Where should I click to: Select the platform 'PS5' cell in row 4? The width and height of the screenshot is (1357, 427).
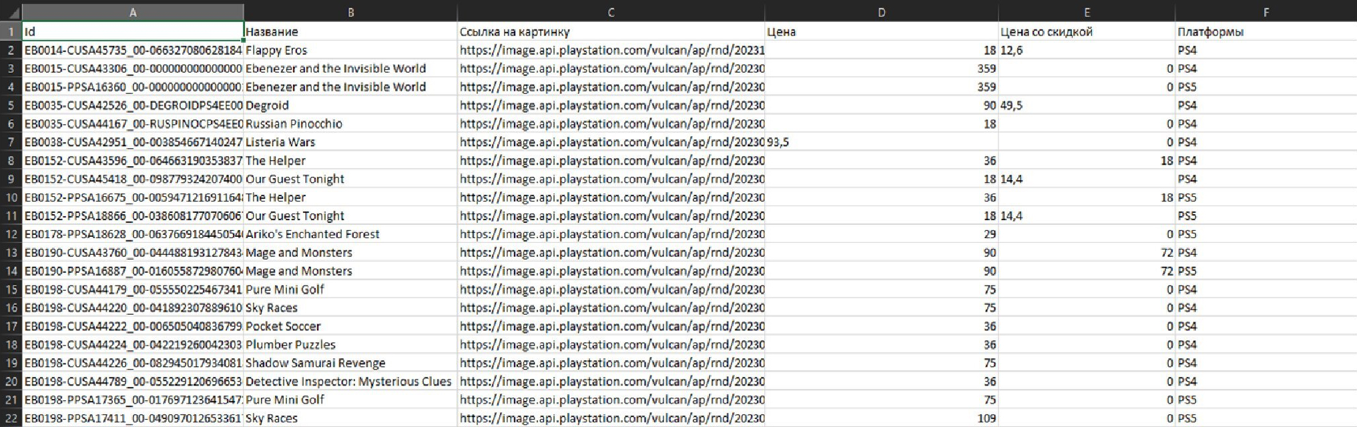pyautogui.click(x=1266, y=87)
